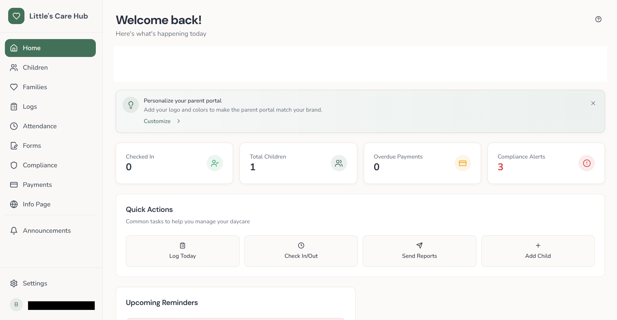Click the Upcoming Reminders heading
617x320 pixels.
pos(162,302)
